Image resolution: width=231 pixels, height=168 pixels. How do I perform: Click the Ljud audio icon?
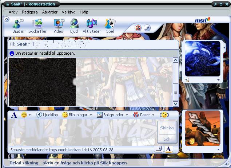(x=74, y=24)
